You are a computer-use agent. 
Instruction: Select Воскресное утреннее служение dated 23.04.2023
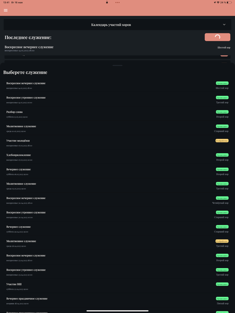(x=117, y=272)
